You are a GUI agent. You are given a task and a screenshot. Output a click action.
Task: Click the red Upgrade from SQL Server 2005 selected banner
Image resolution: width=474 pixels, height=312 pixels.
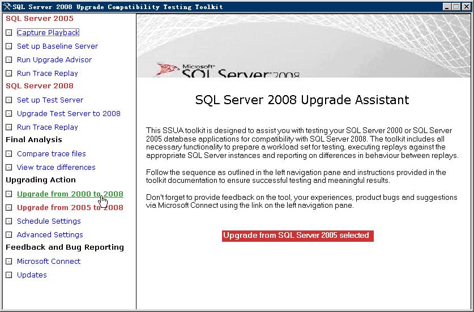tap(298, 236)
